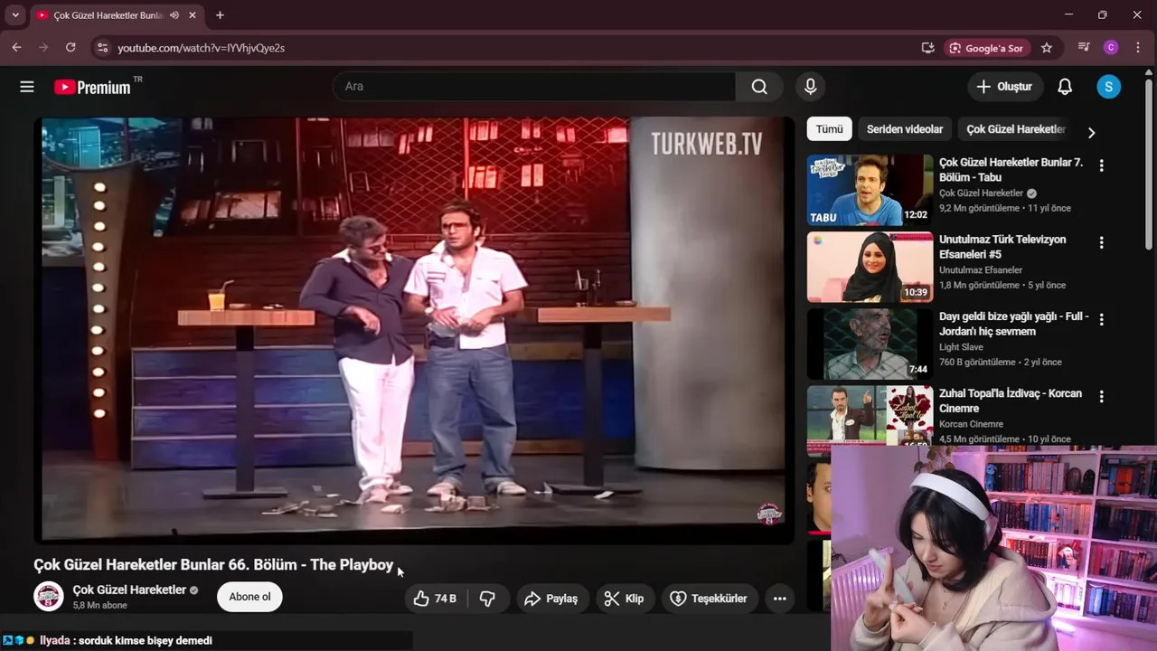This screenshot has width=1157, height=651.
Task: Open Unutulmaz Türk Televizyon Efsaneleri #5 thumbnail
Action: pyautogui.click(x=870, y=267)
